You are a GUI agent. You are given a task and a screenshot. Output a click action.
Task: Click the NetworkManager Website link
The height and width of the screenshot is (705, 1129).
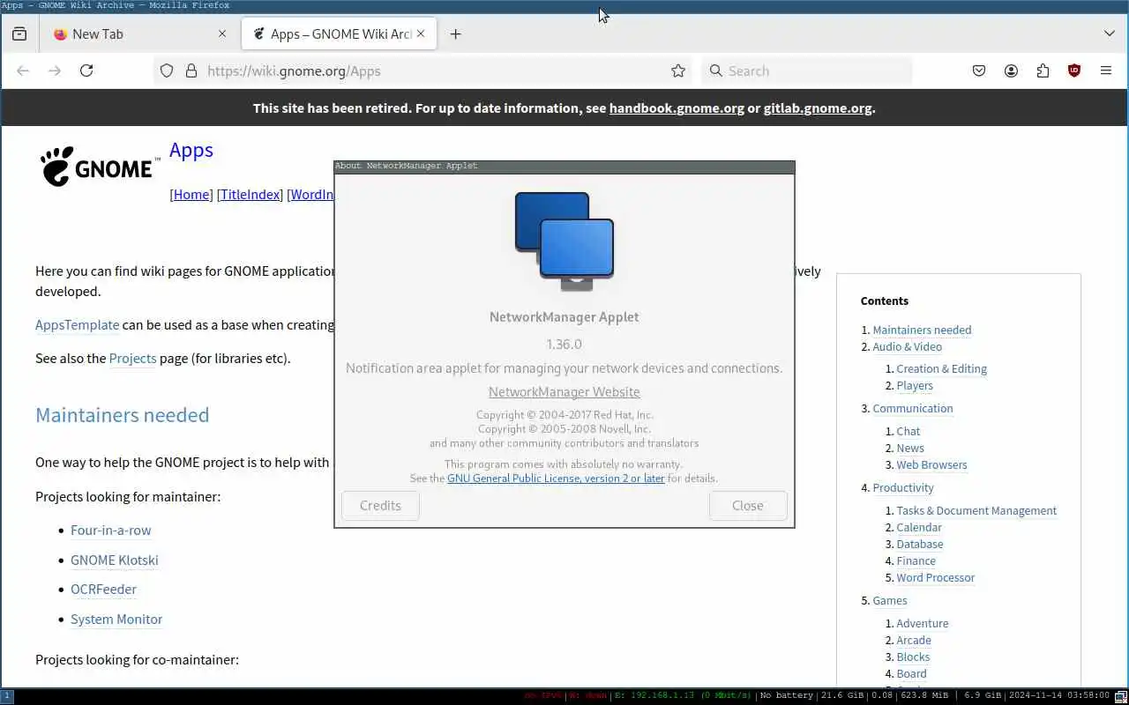[564, 392]
